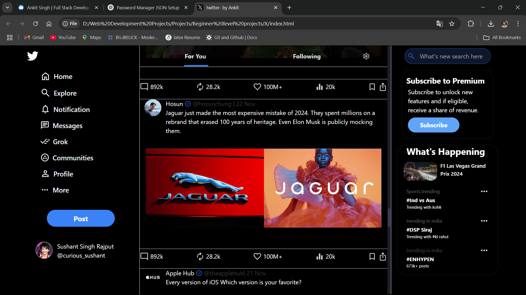Bookmark the tweet above Hosun's

click(372, 87)
